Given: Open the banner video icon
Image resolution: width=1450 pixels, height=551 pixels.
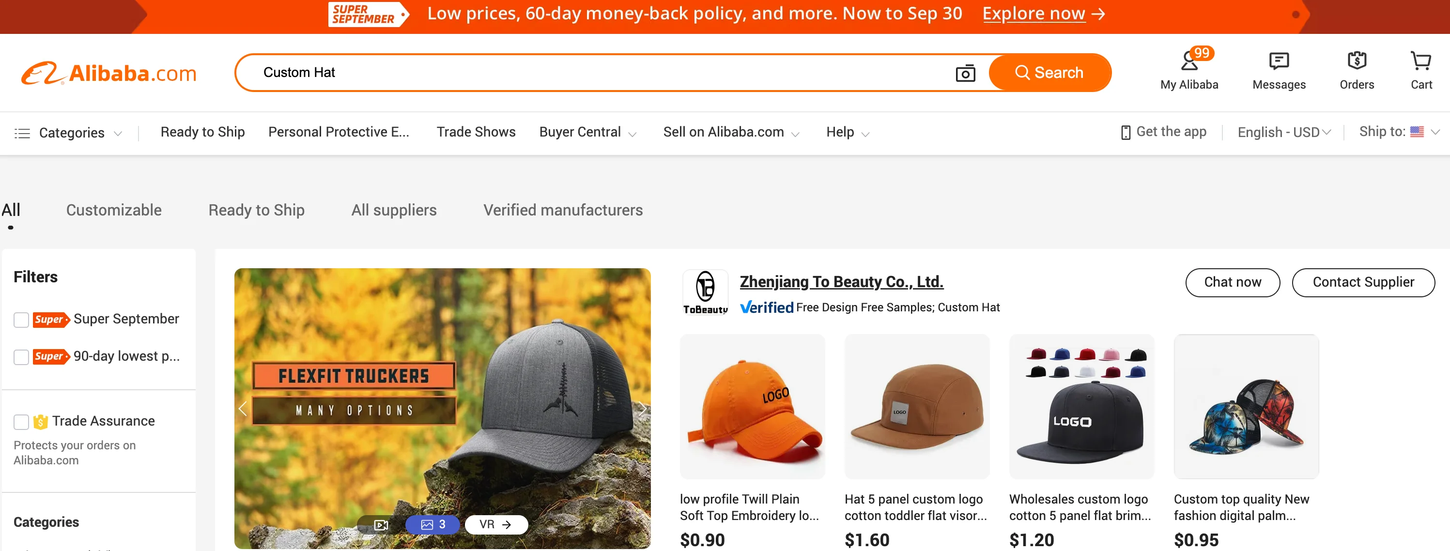Looking at the screenshot, I should (x=381, y=524).
